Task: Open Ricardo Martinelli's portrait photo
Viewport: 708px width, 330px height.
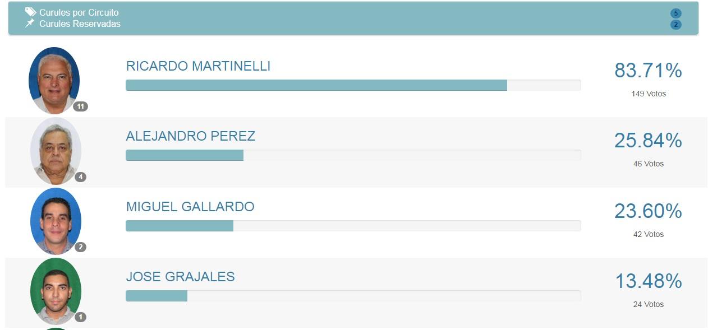Action: [54, 80]
